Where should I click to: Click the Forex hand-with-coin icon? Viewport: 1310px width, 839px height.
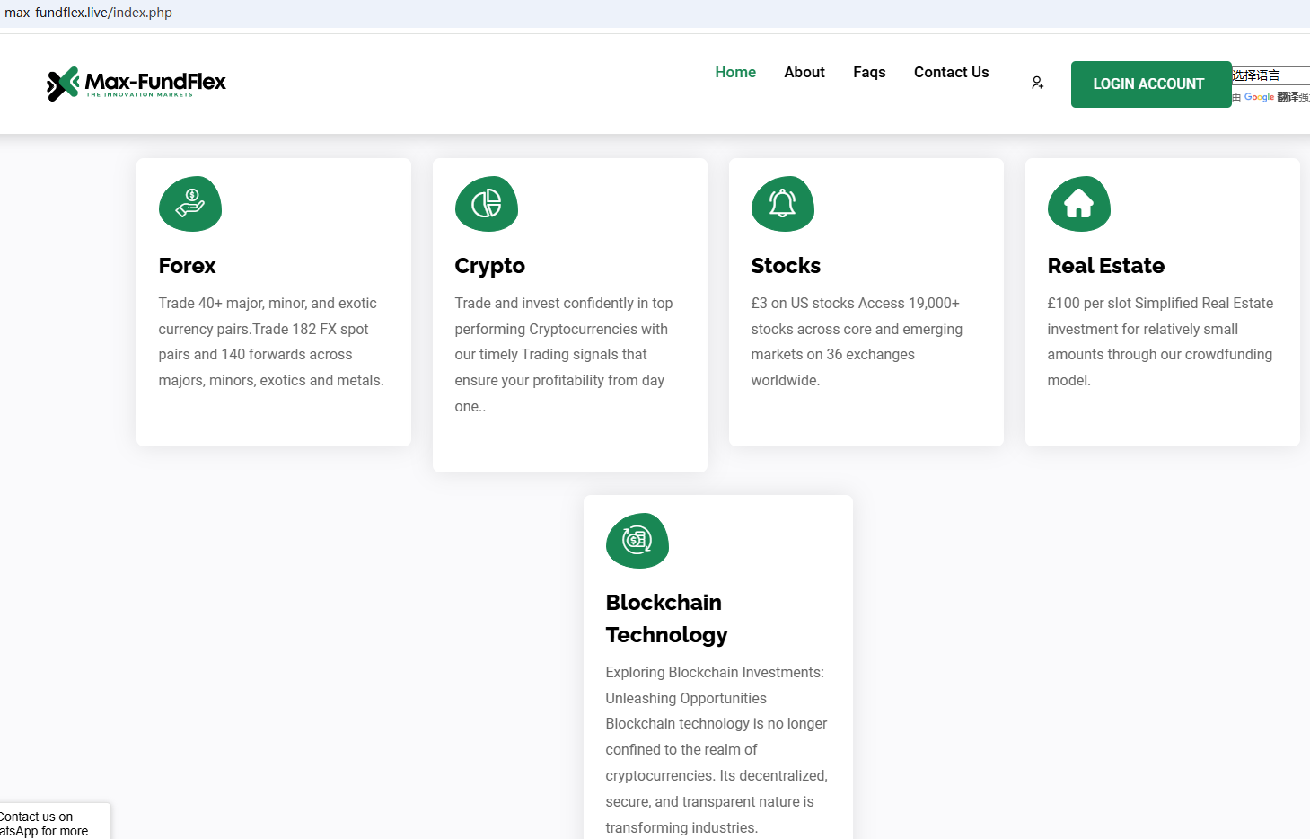190,204
